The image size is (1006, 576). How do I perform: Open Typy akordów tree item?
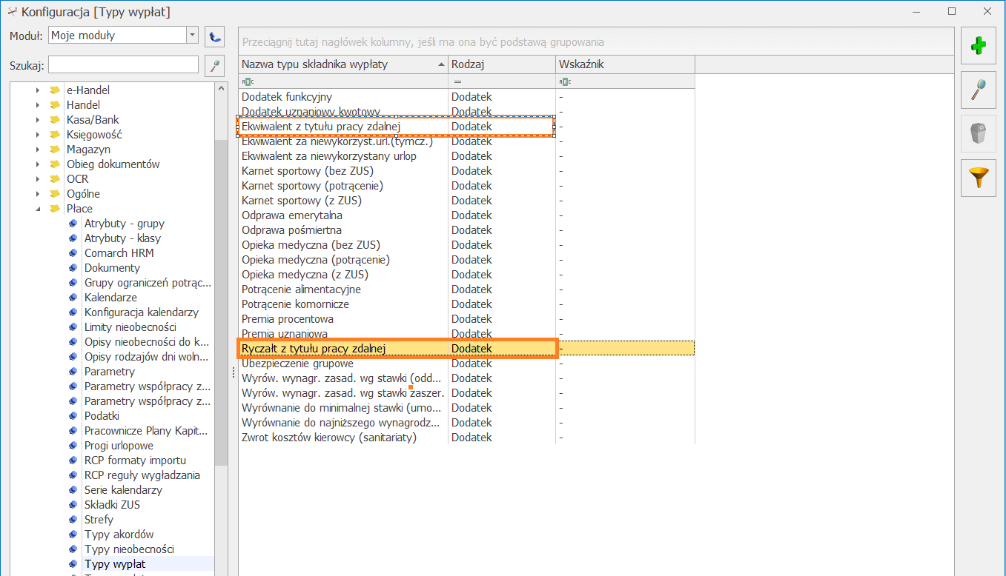(119, 535)
